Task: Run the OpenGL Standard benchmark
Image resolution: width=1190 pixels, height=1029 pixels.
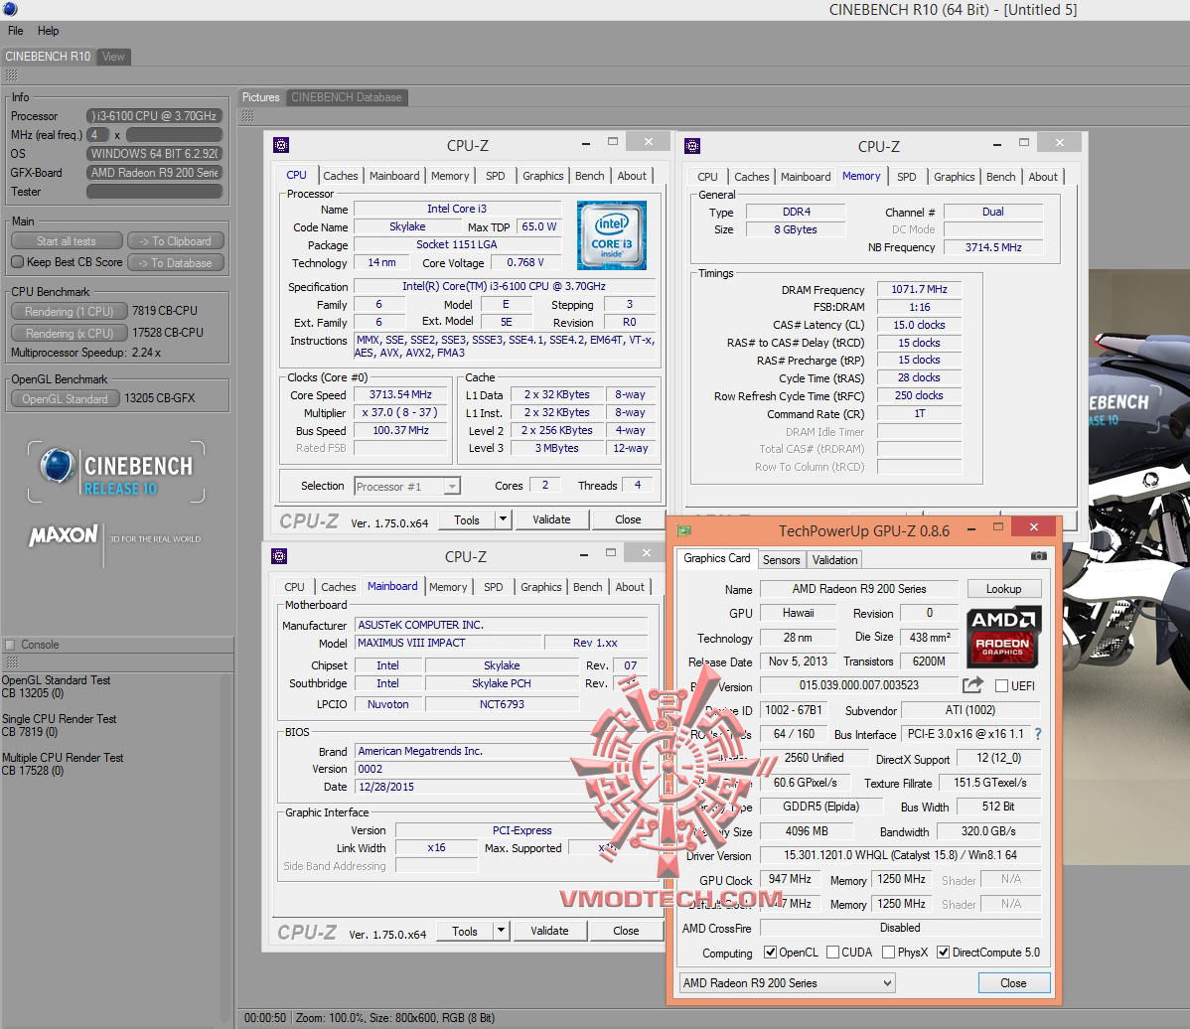Action: (x=65, y=398)
